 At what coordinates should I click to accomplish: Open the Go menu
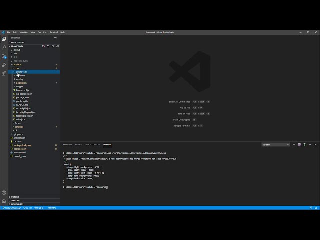39,32
